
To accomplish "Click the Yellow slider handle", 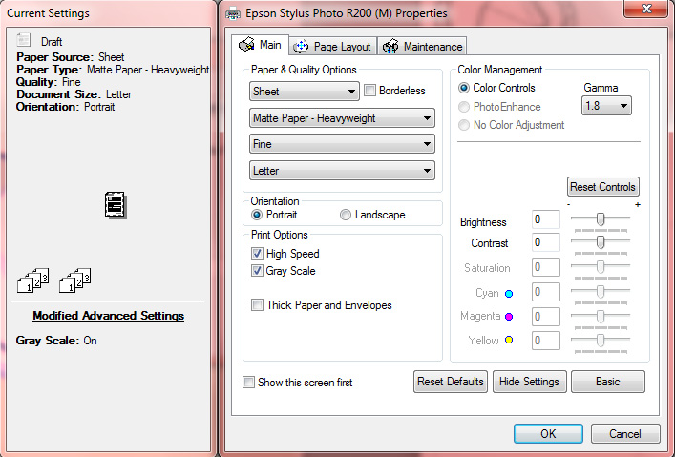I will pos(601,341).
